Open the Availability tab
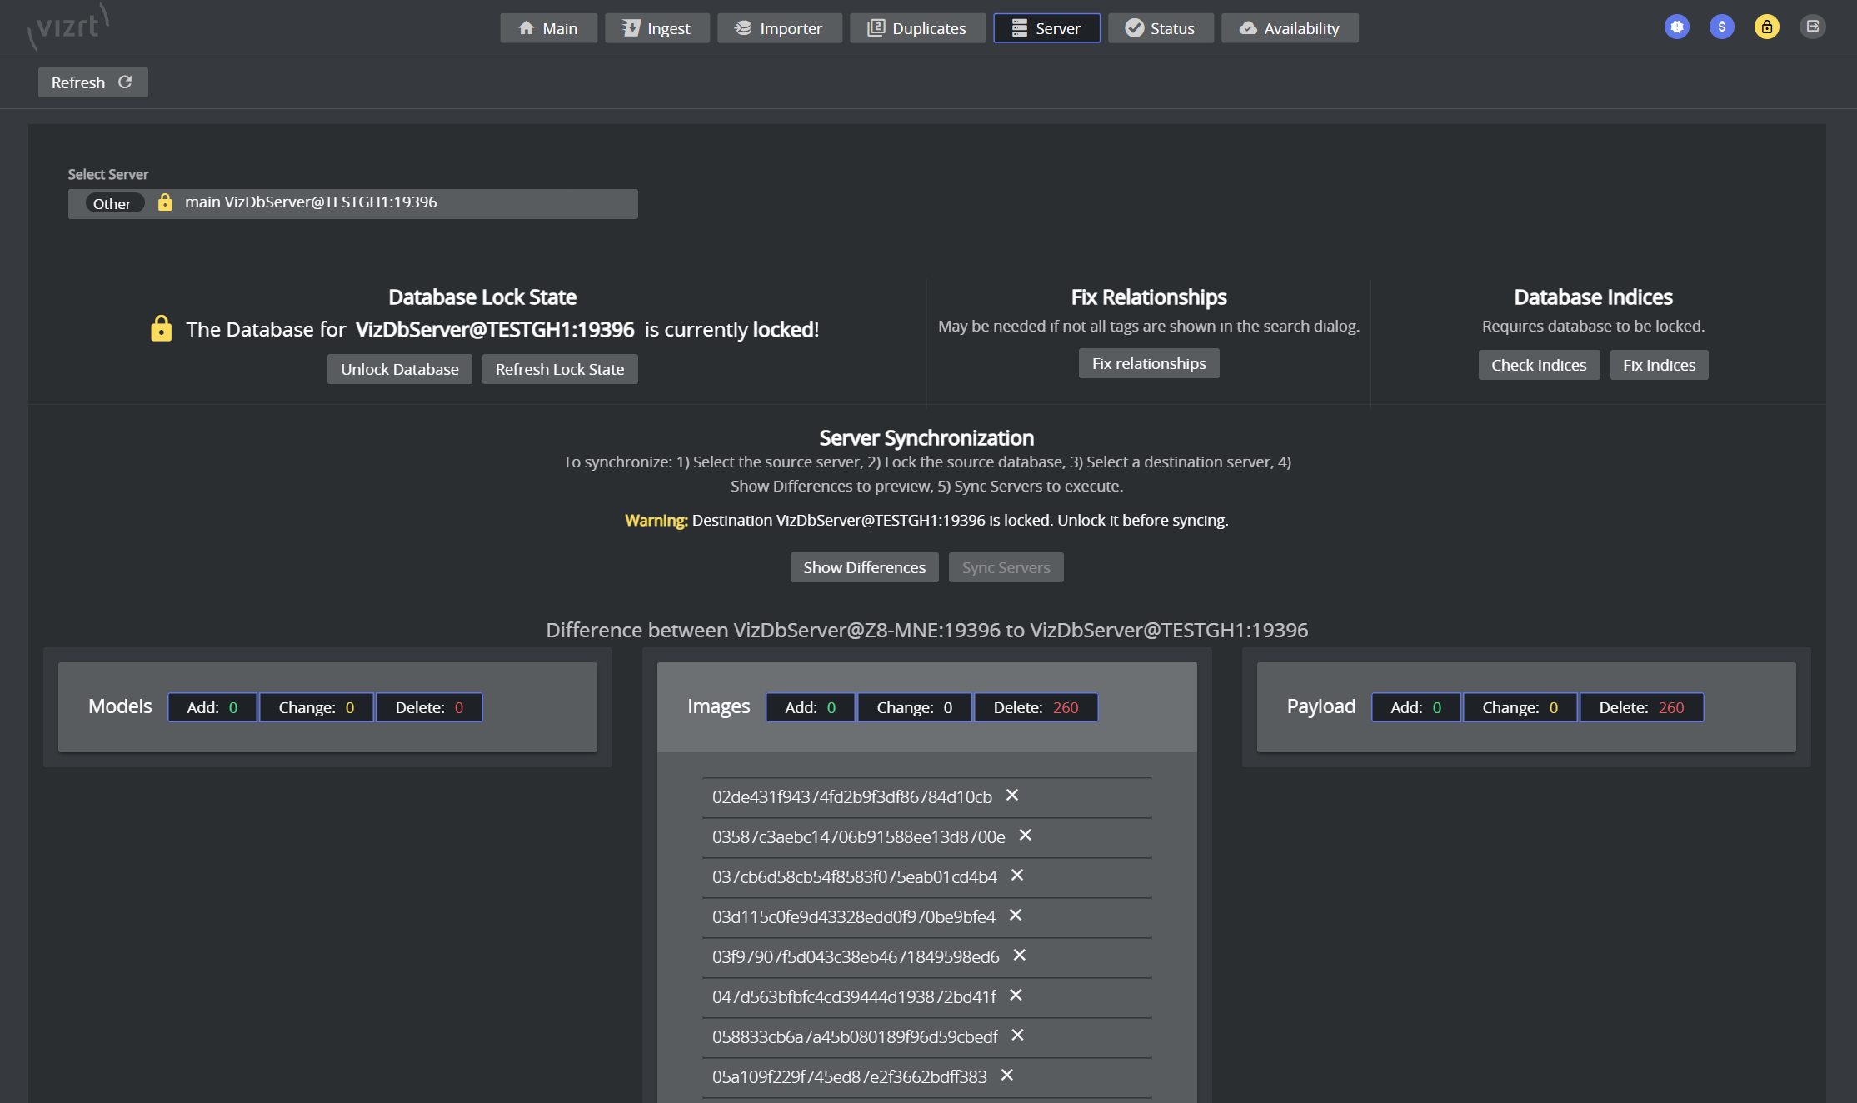This screenshot has height=1103, width=1857. coord(1290,28)
